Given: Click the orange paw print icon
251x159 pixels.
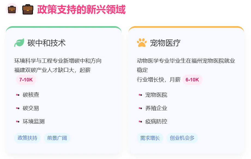Looking at the screenshot, I should coord(142,43).
